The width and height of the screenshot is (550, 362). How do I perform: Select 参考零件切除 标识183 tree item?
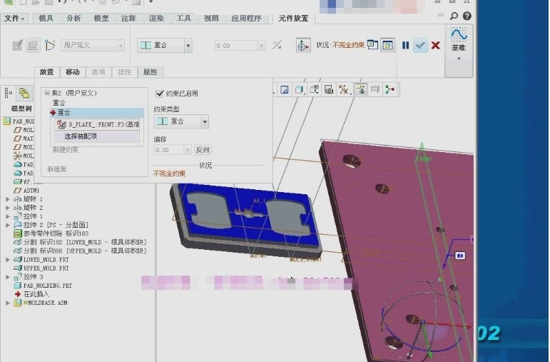[56, 233]
